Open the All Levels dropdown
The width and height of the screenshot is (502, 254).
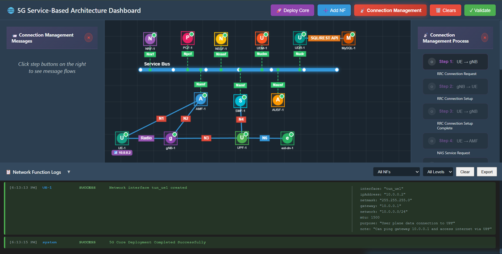[x=438, y=172]
